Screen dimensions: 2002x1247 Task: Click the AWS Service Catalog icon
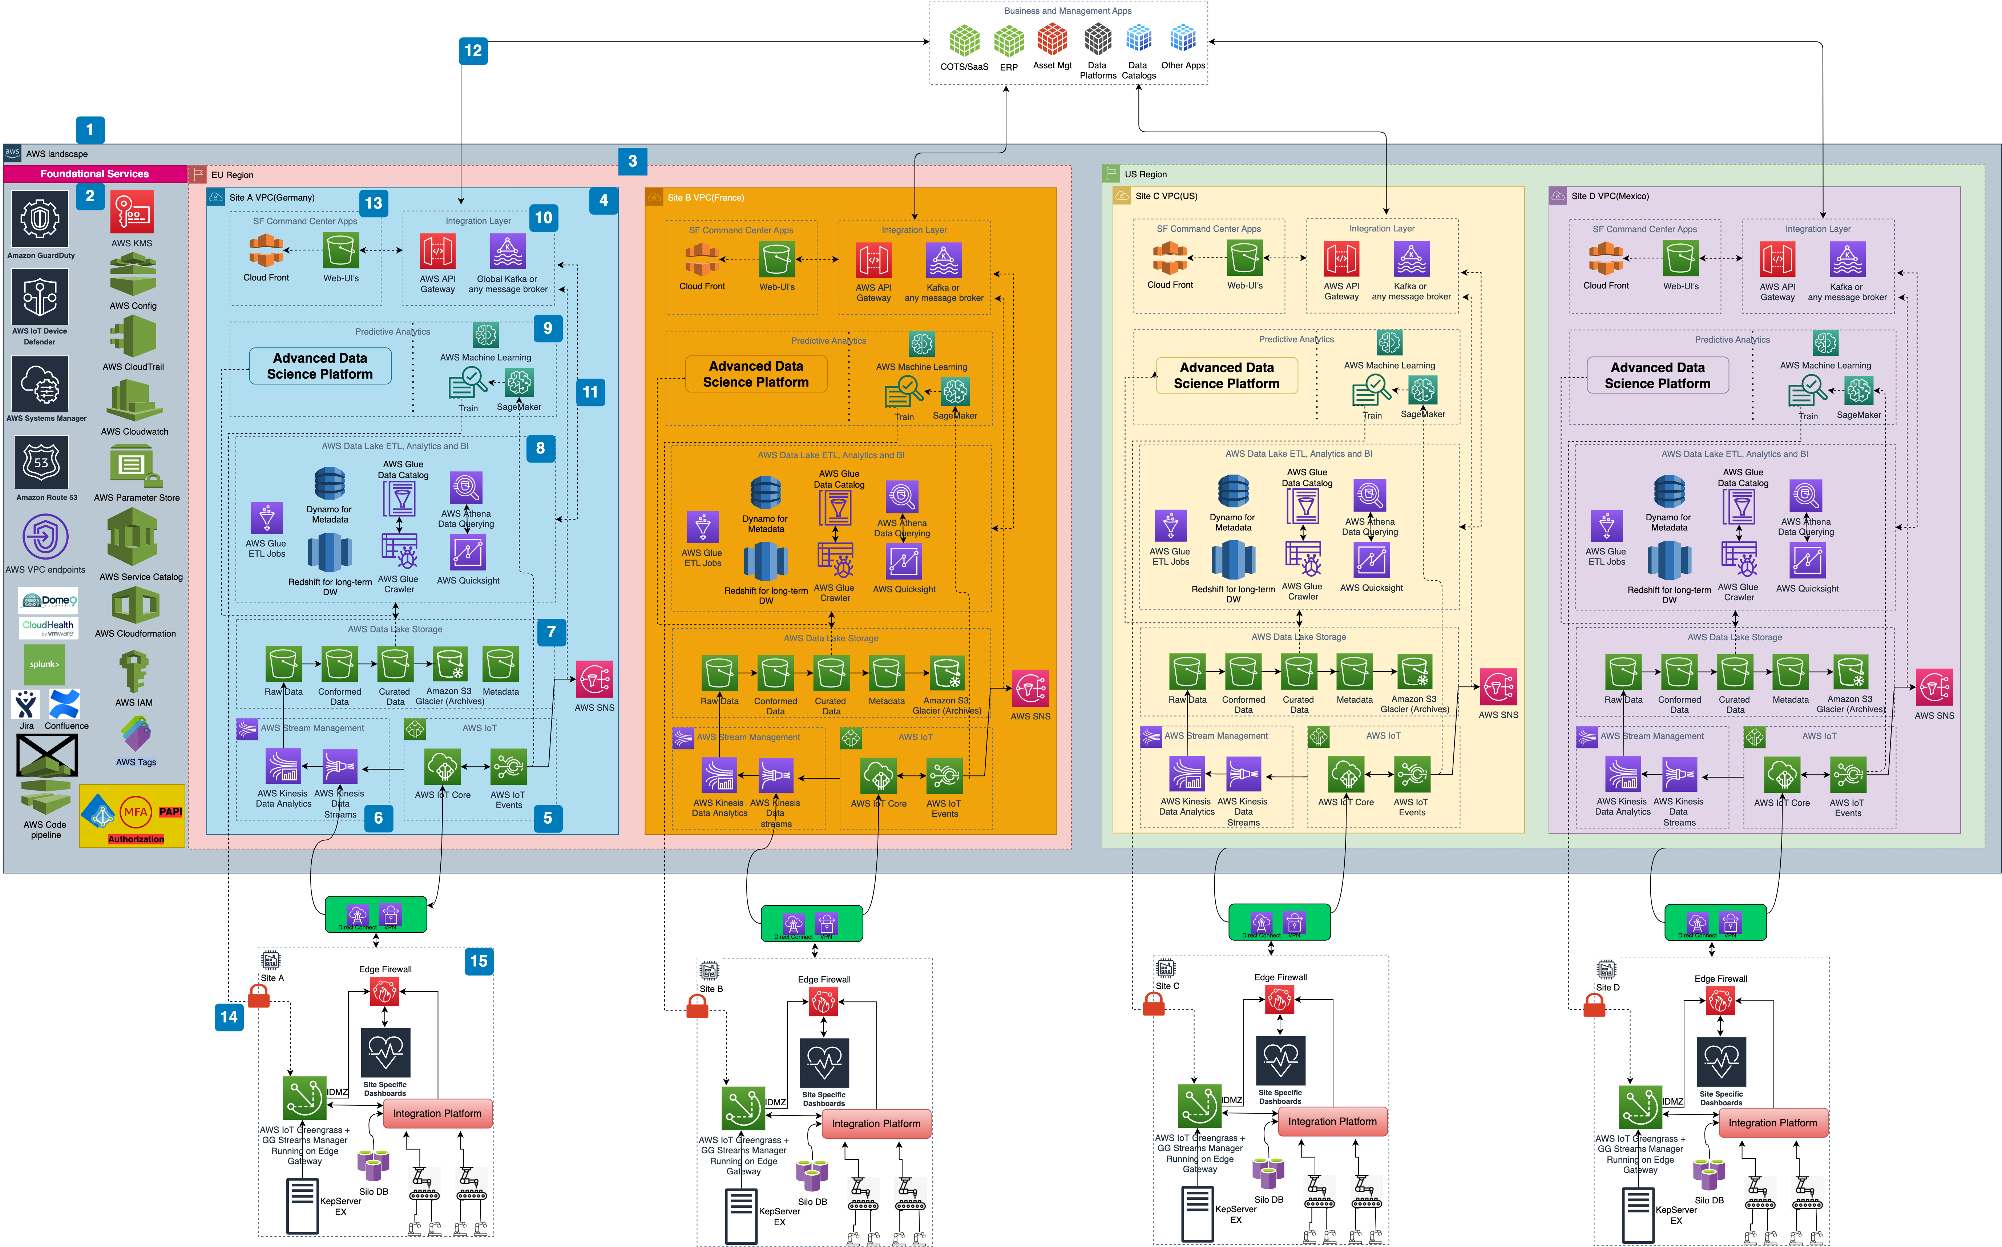click(132, 538)
